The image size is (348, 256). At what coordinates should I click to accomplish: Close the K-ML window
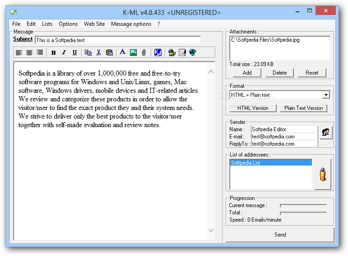325,11
